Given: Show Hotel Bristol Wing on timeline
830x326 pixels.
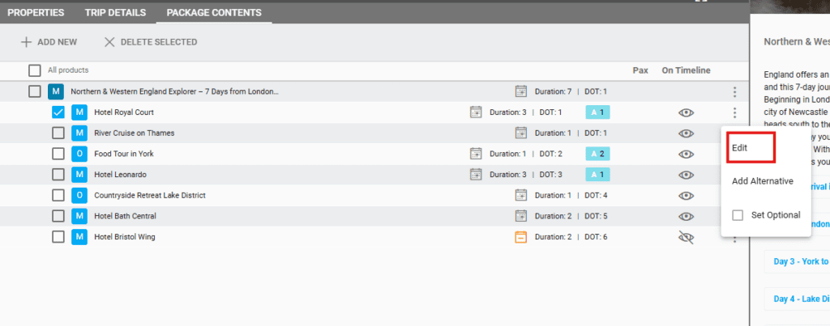Looking at the screenshot, I should [x=686, y=237].
